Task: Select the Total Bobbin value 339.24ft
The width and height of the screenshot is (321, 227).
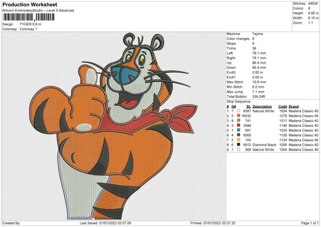Action: click(258, 96)
